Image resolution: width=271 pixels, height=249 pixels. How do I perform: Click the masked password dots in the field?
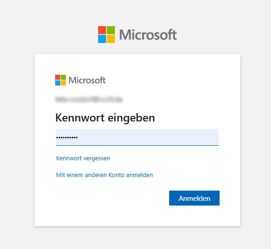click(x=67, y=137)
